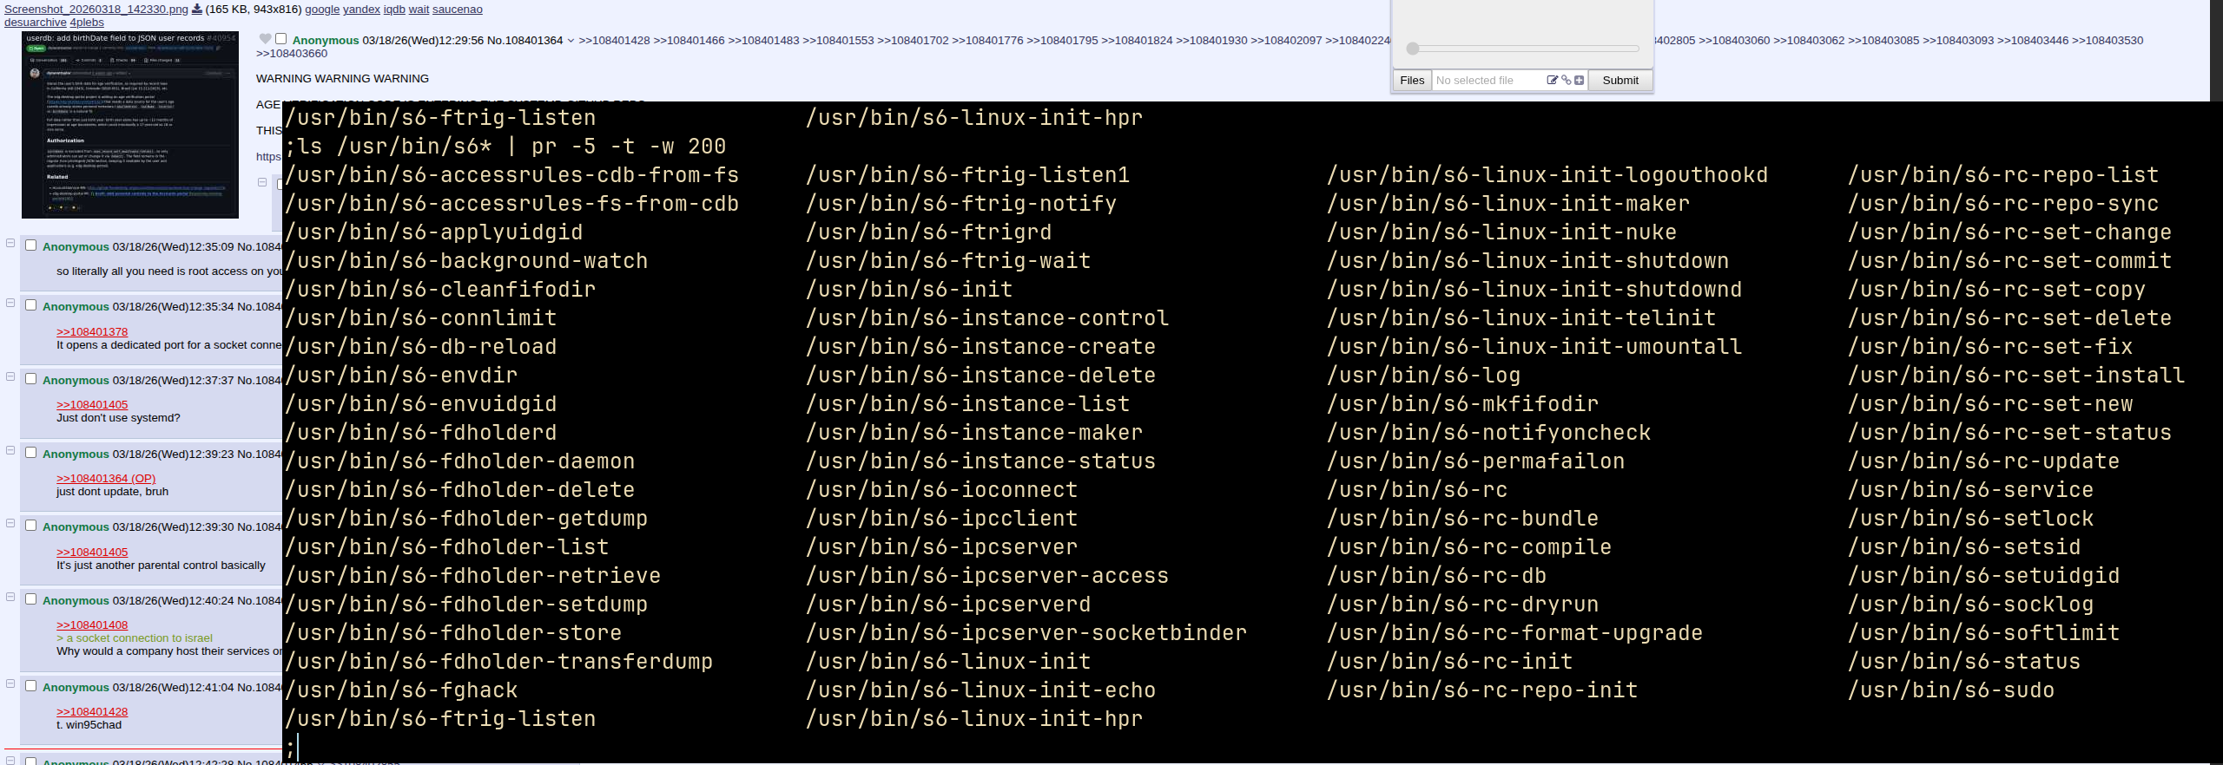
Task: Open the 4plebs link
Action: 87,23
